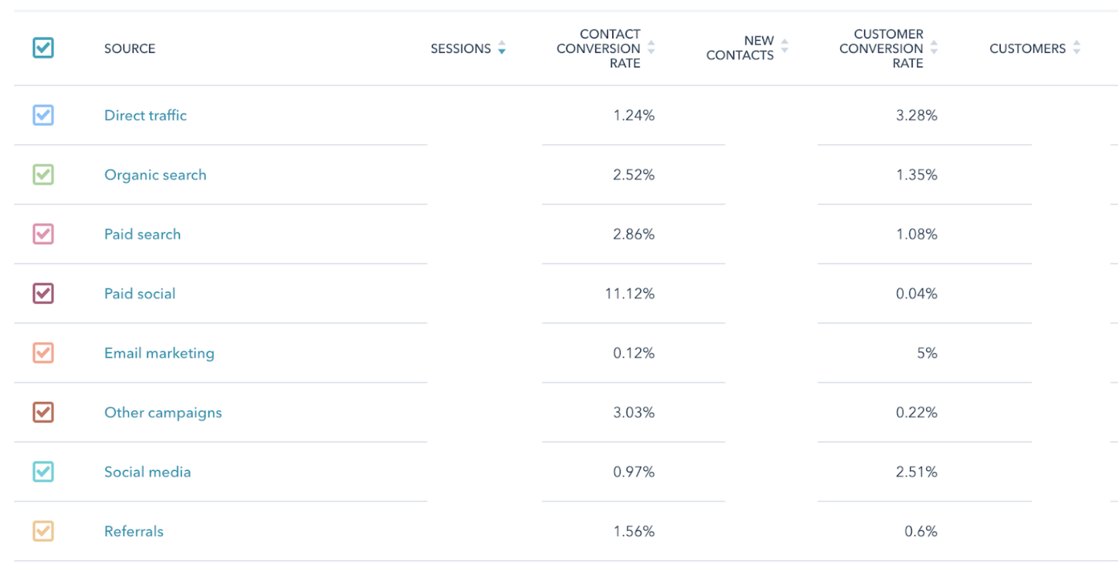Open Email marketing source details

pyautogui.click(x=159, y=353)
